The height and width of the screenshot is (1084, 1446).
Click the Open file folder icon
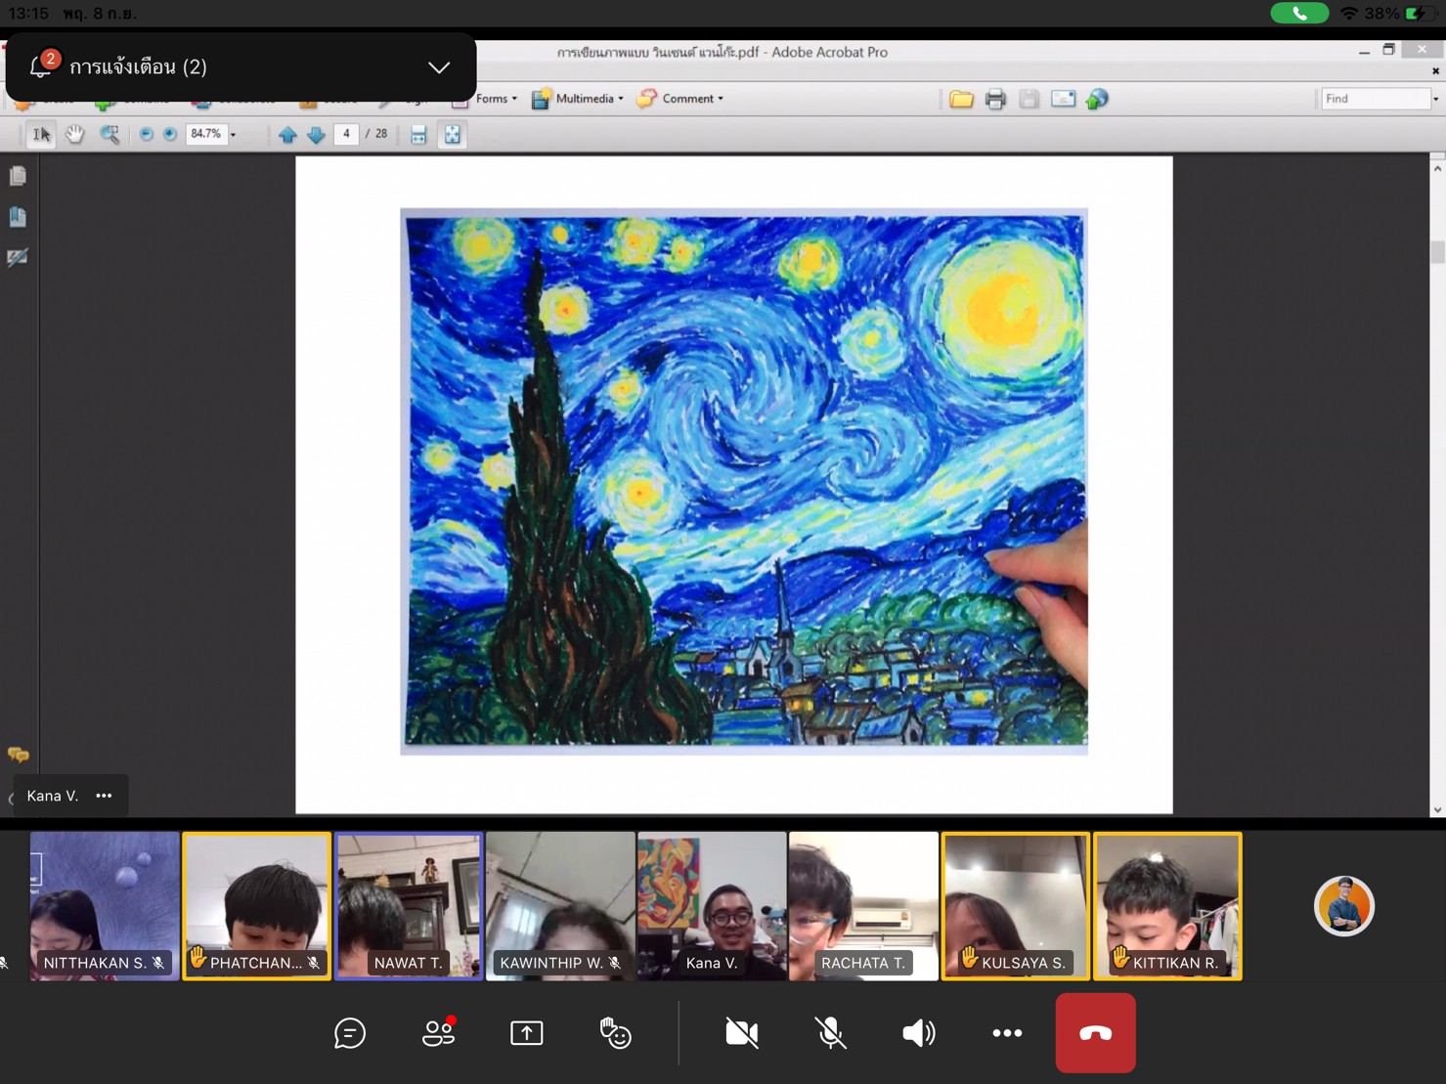tap(961, 99)
